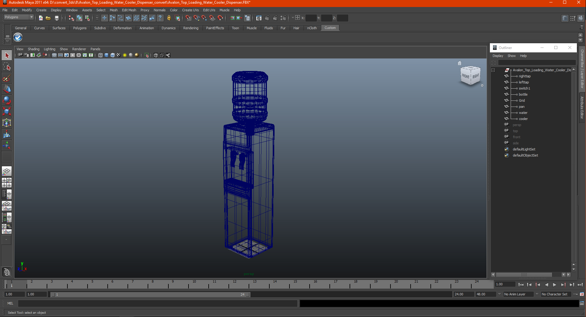Enable Snap to points magnet icon
The height and width of the screenshot is (317, 586).
click(x=204, y=18)
